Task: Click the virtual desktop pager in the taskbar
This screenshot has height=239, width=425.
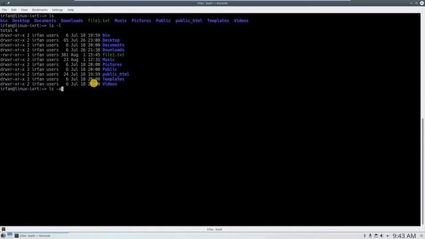Action: tap(10, 234)
